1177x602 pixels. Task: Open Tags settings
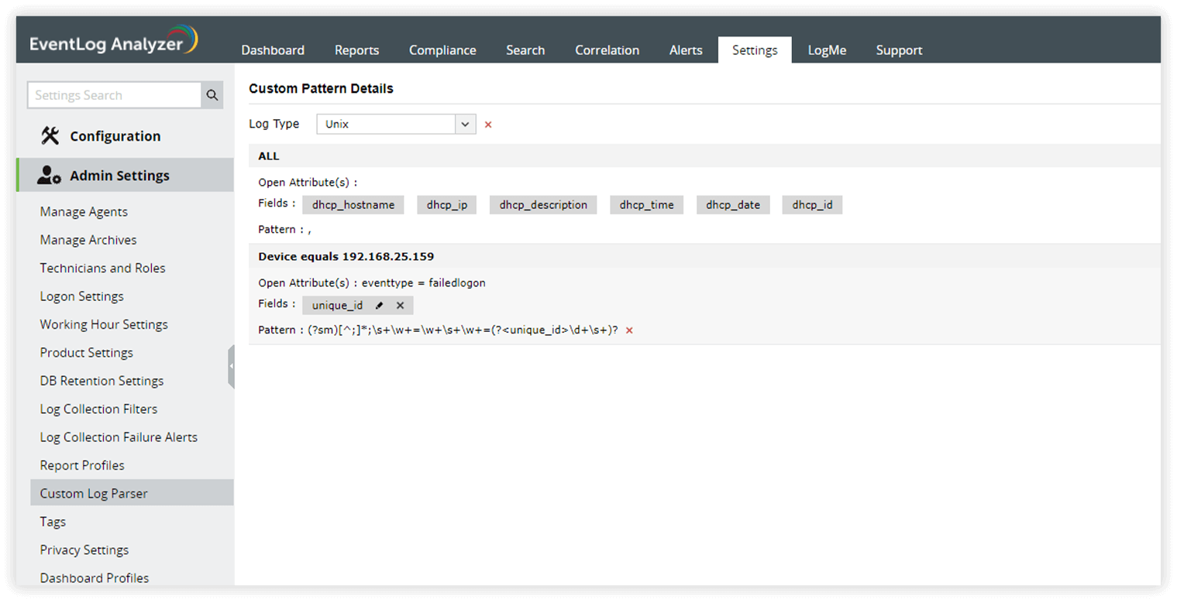(x=53, y=522)
